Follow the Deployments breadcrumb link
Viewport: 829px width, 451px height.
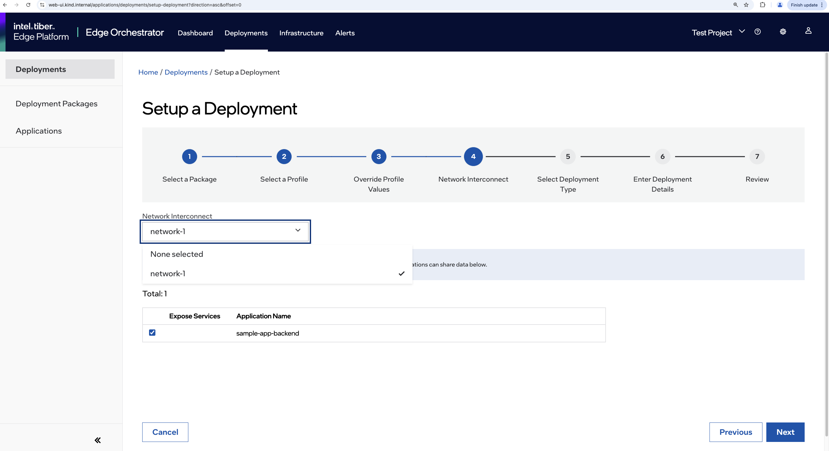[186, 72]
